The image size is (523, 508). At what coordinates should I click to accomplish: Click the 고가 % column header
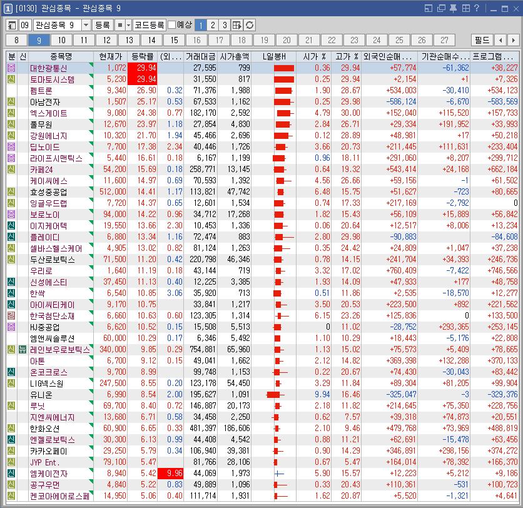tap(347, 56)
